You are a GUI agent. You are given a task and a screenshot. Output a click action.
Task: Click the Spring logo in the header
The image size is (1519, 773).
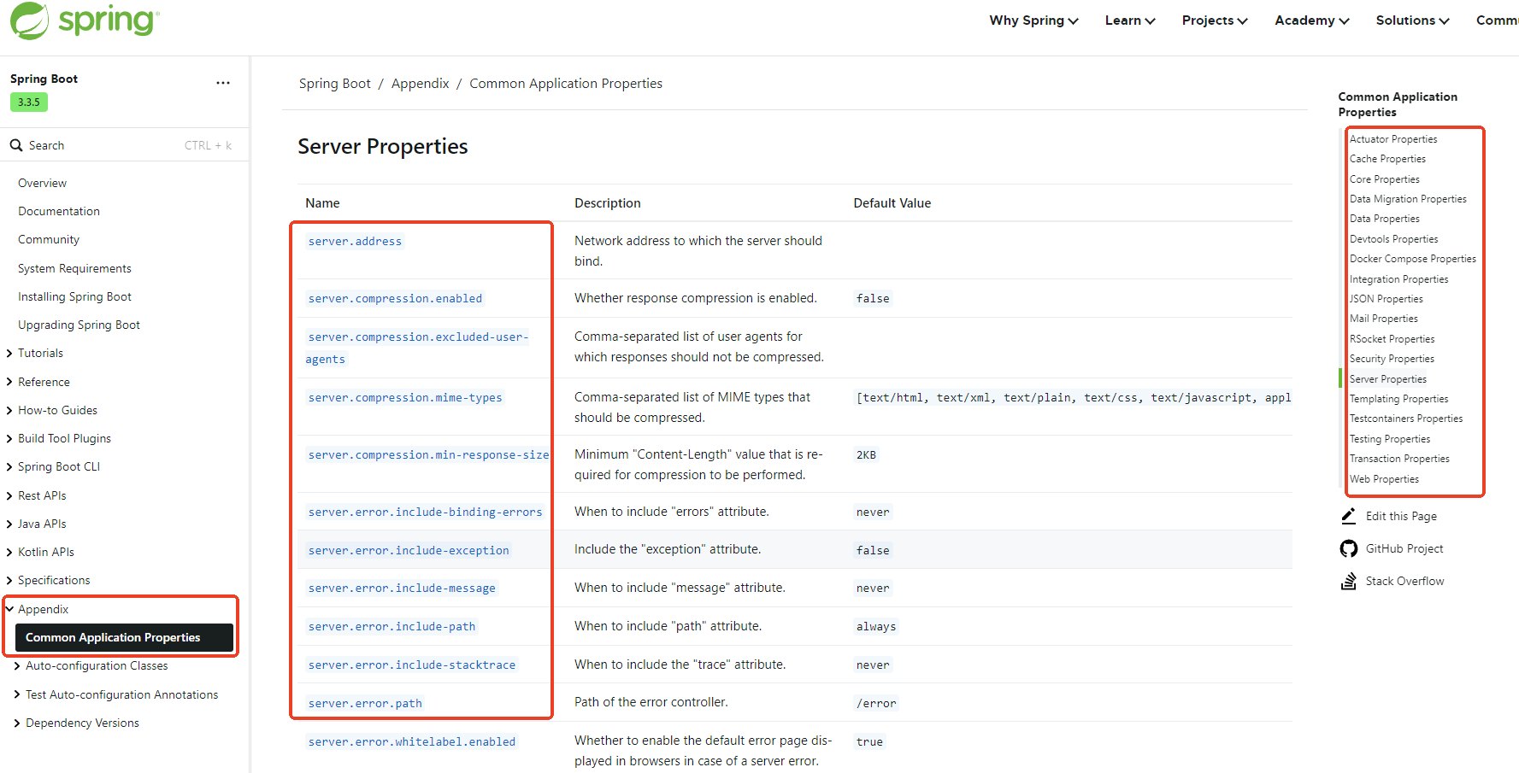click(84, 20)
